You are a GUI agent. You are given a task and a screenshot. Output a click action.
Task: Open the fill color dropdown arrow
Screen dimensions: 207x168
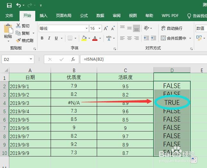(x=89, y=38)
